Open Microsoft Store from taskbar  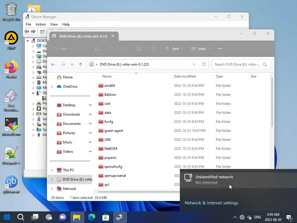point(106,217)
